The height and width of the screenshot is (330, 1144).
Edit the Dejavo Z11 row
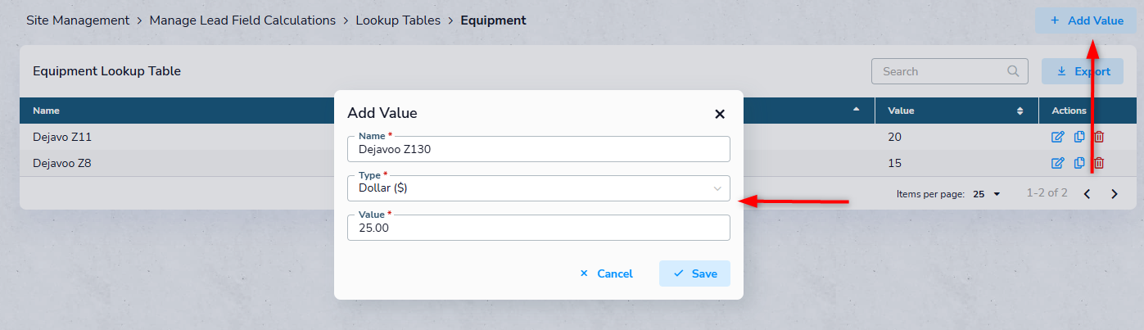tap(1057, 137)
